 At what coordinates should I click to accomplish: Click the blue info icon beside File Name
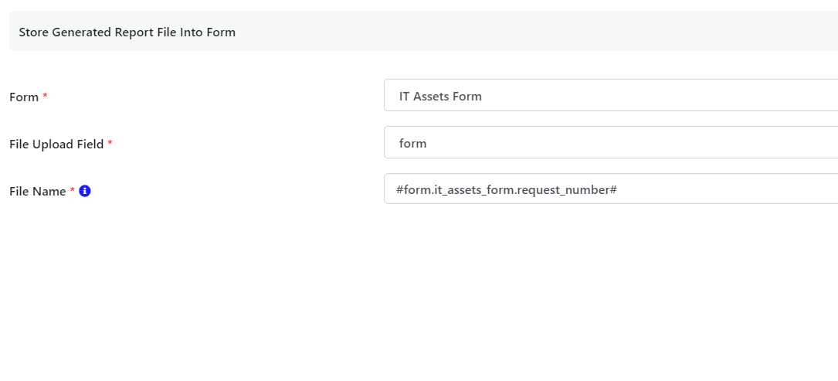(84, 190)
